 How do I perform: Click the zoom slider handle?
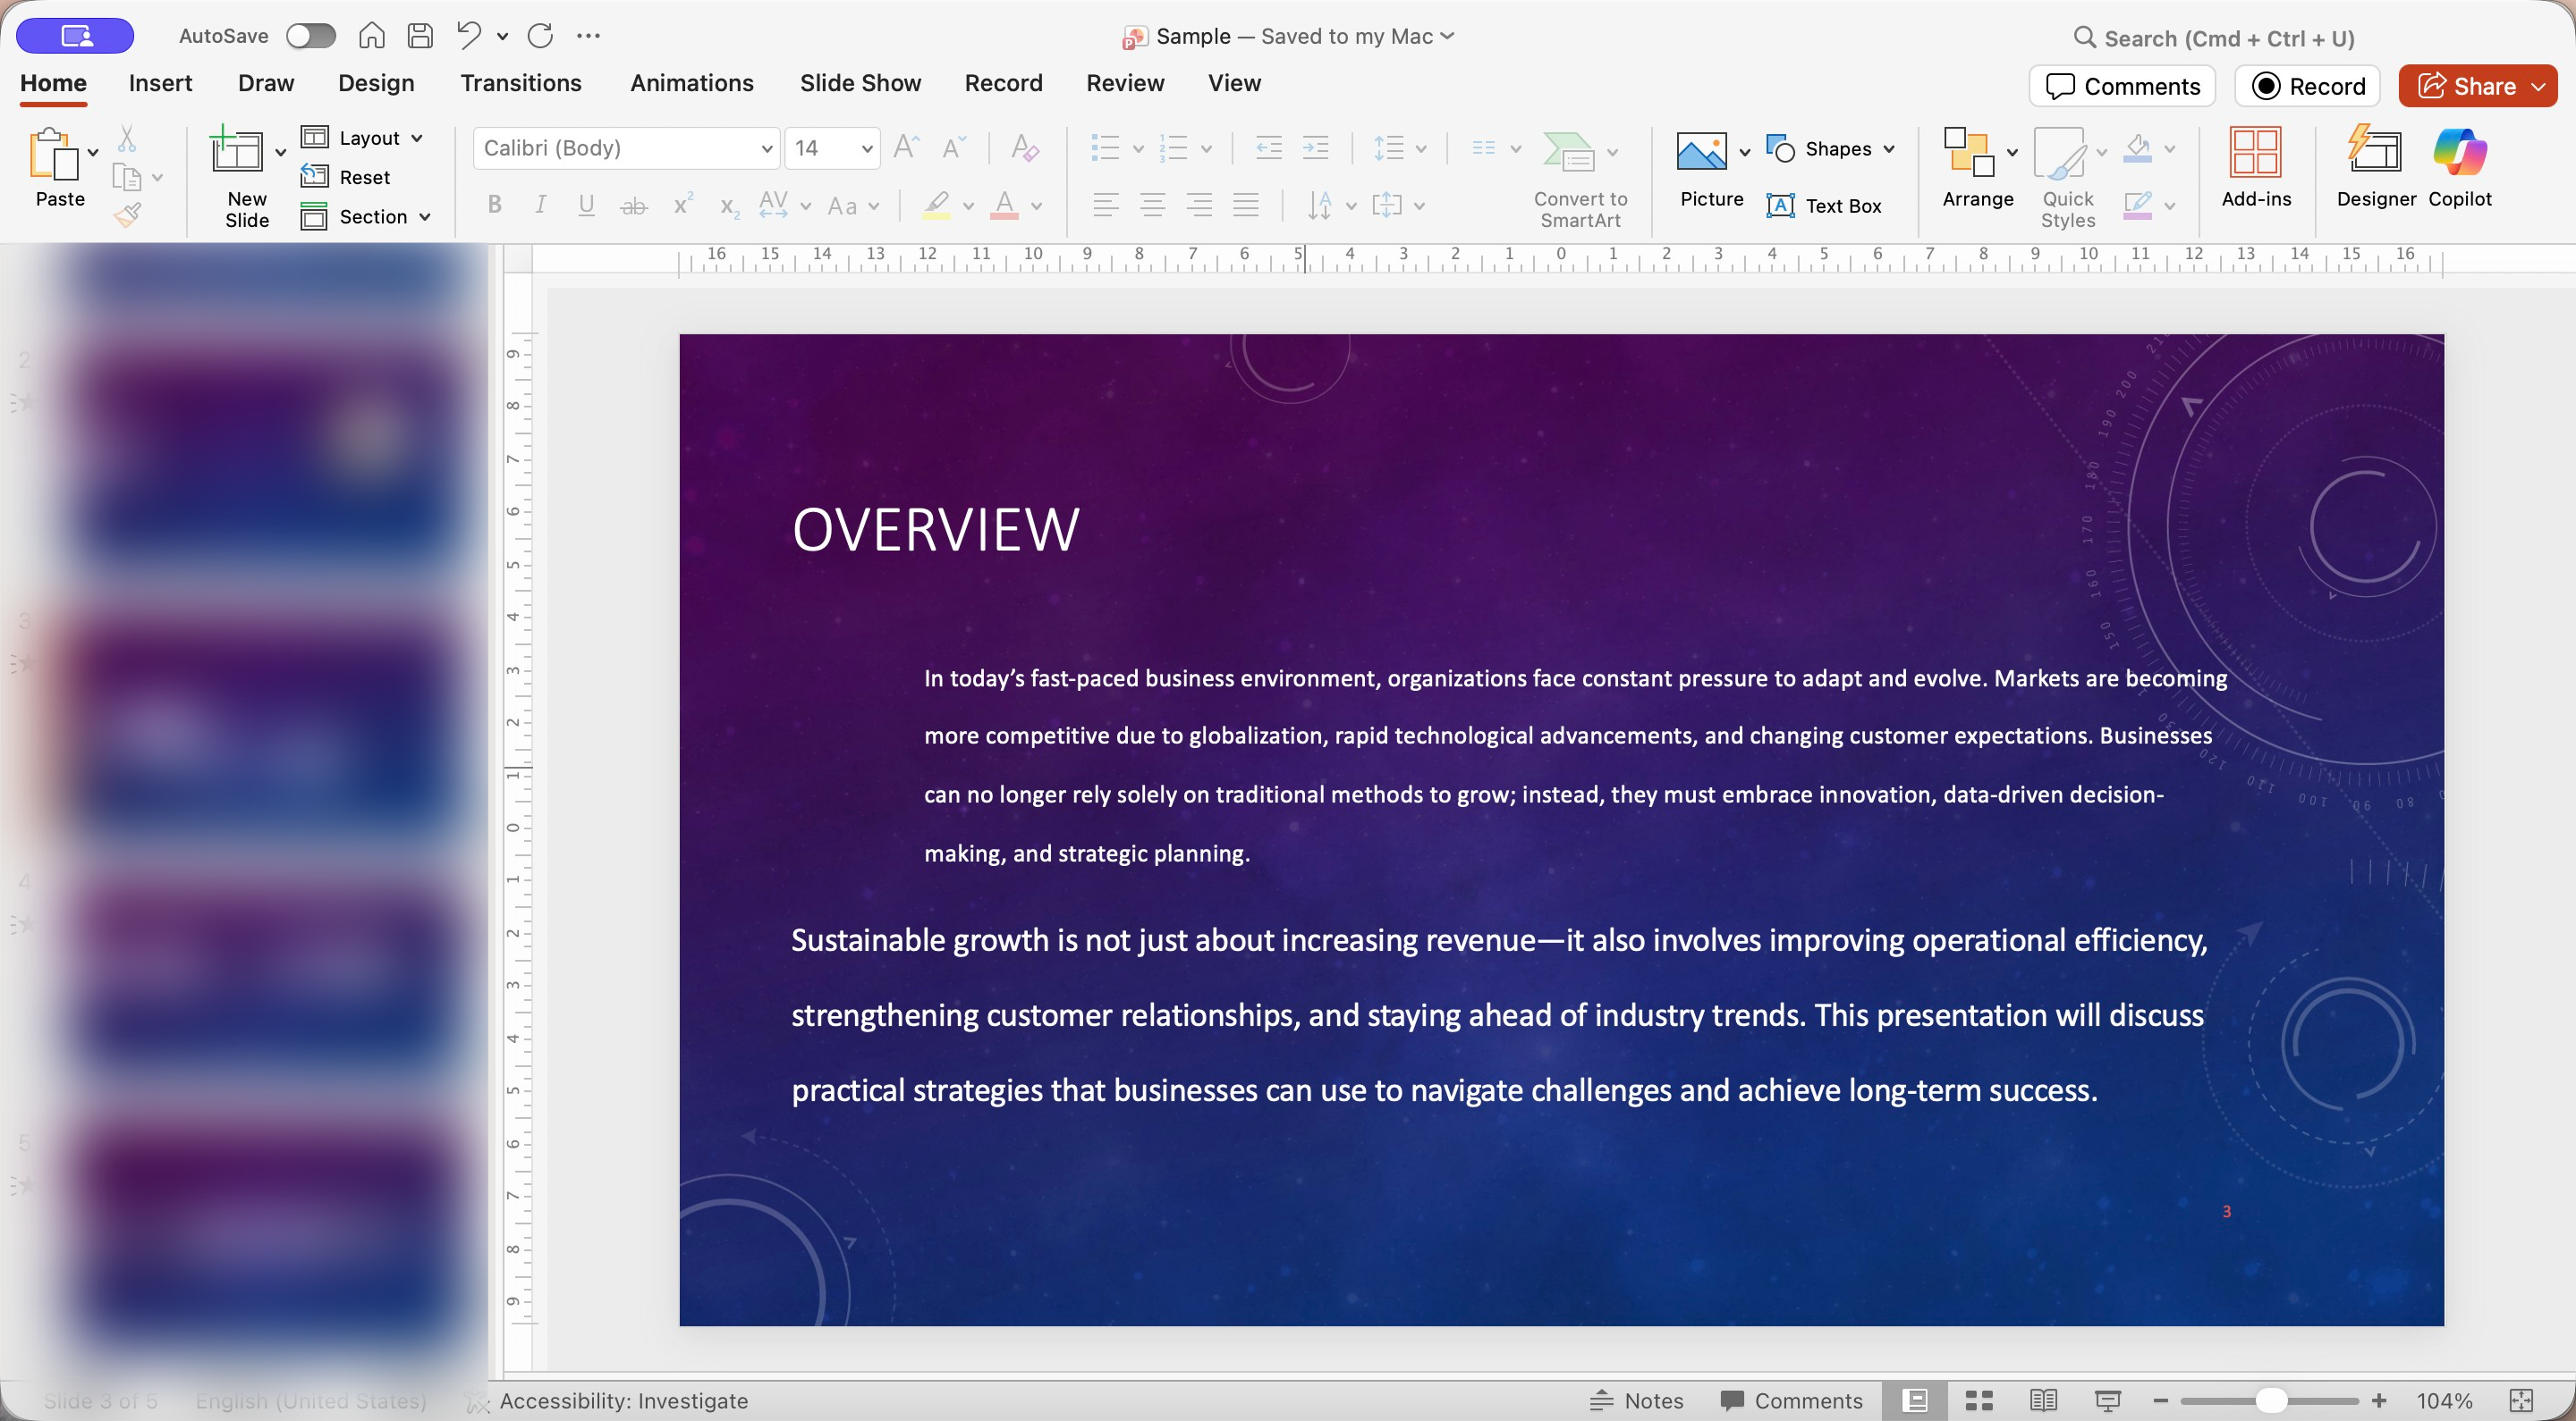point(2270,1400)
